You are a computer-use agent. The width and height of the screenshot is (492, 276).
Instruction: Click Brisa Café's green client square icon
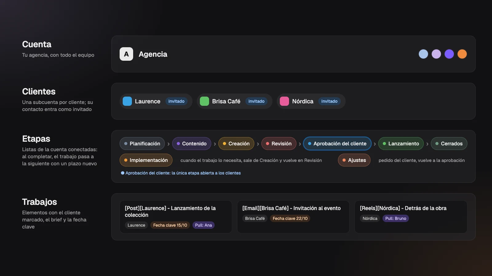point(204,101)
